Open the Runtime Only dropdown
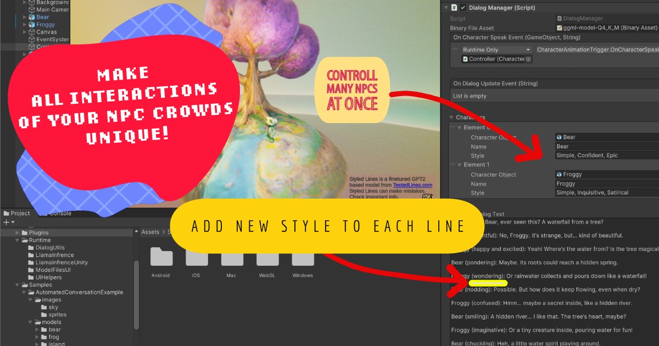The width and height of the screenshot is (659, 346). pos(496,49)
